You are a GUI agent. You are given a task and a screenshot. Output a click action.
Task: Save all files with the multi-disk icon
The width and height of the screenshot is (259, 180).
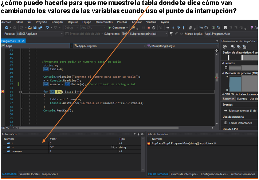[x=40, y=28]
